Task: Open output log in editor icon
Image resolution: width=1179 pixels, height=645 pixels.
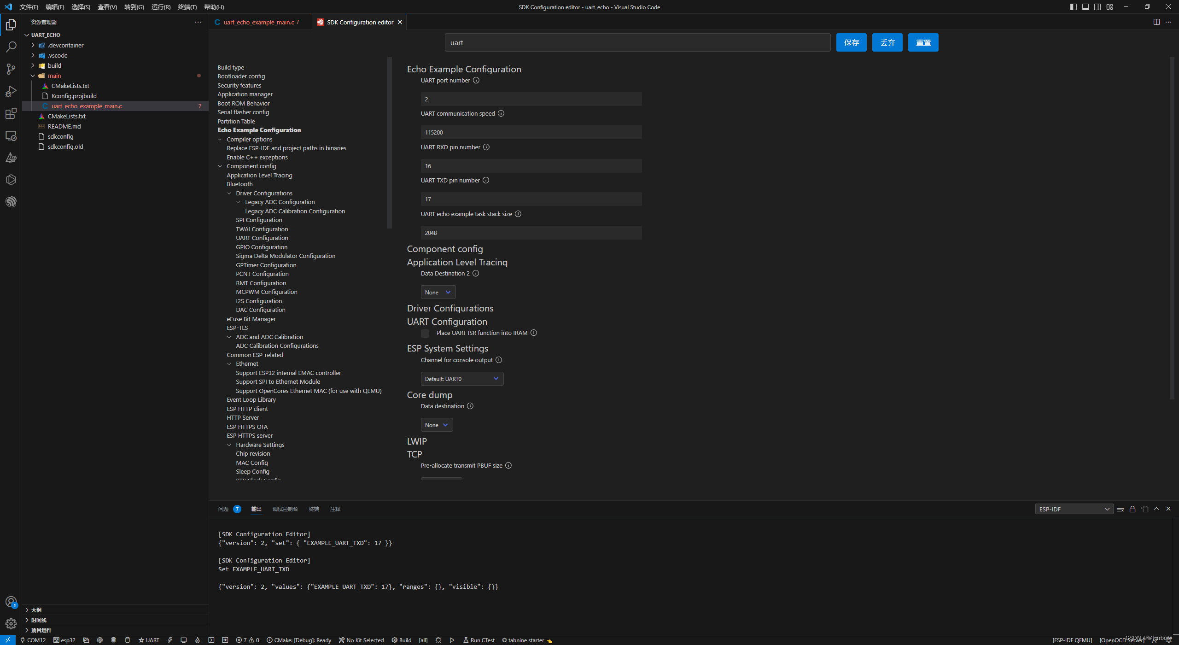Action: (1144, 509)
